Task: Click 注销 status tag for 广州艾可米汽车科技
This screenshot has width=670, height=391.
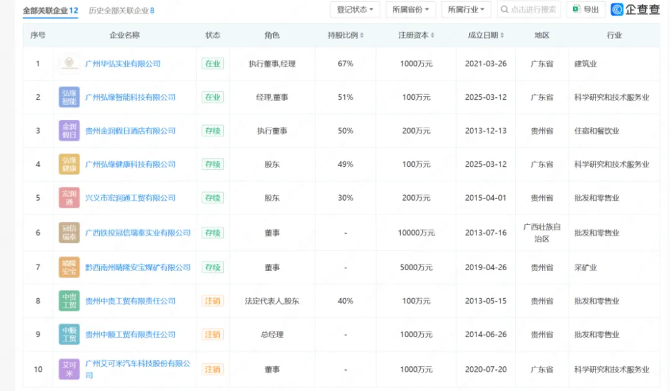Action: click(x=213, y=369)
